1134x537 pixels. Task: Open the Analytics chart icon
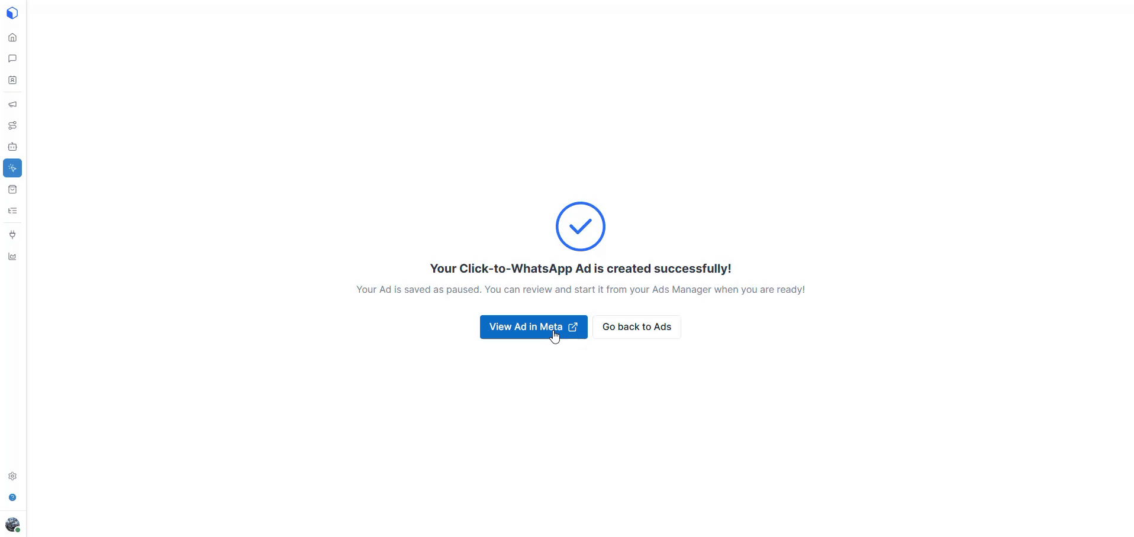(12, 256)
